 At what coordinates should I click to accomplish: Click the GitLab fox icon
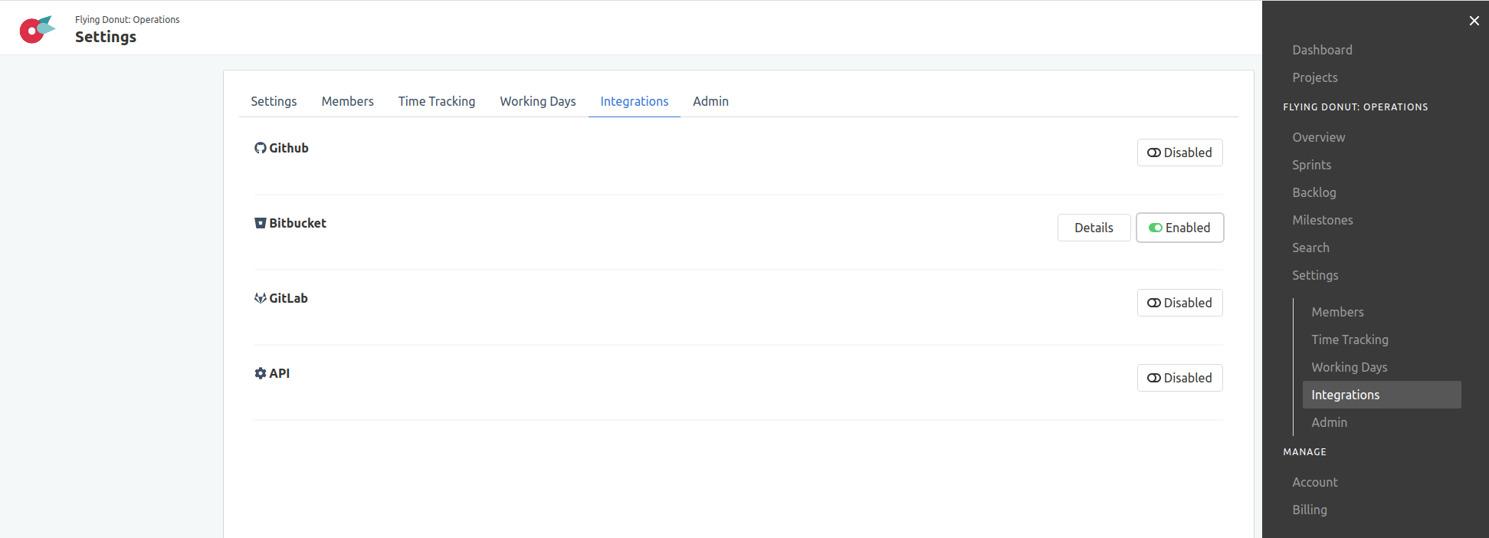[x=261, y=298]
